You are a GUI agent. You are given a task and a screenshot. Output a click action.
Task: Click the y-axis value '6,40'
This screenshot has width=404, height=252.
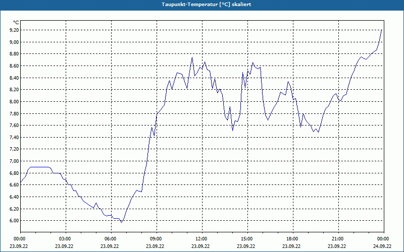pyautogui.click(x=15, y=197)
